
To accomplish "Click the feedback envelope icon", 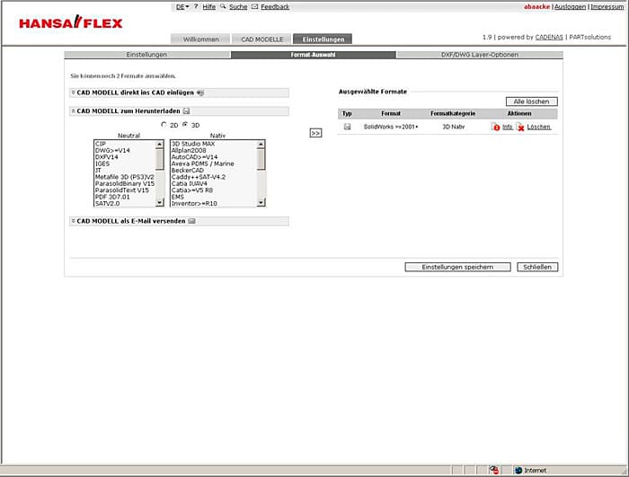I will coord(254,6).
